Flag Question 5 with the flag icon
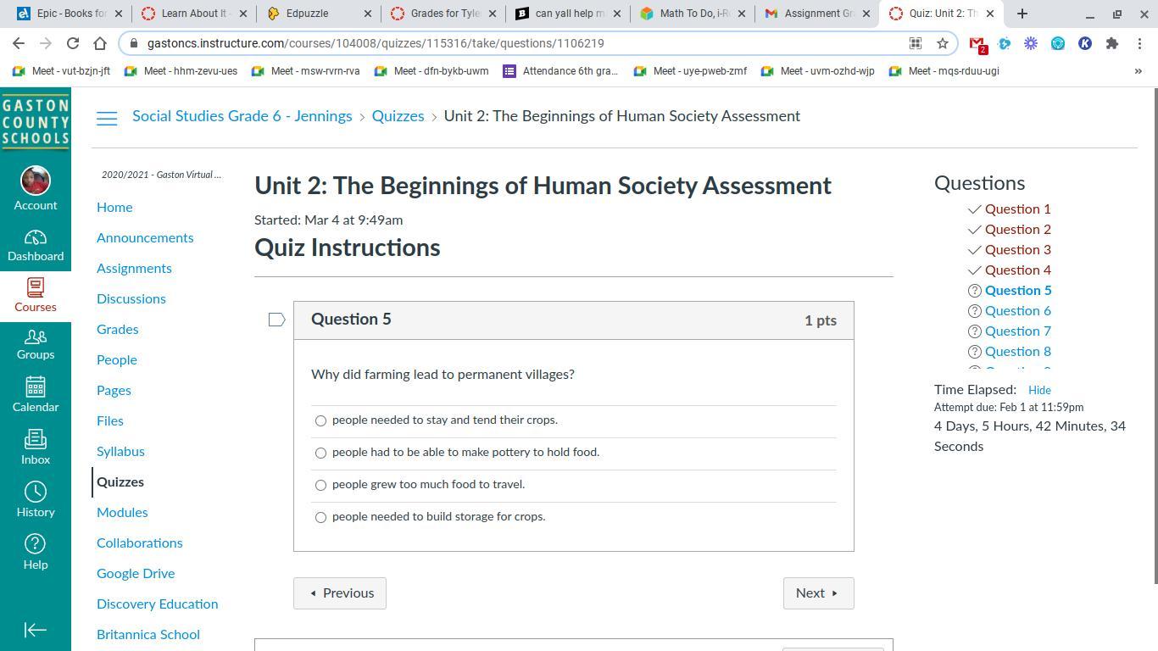1158x651 pixels. (276, 320)
